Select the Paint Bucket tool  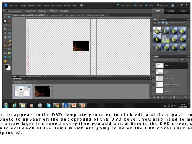5,53
